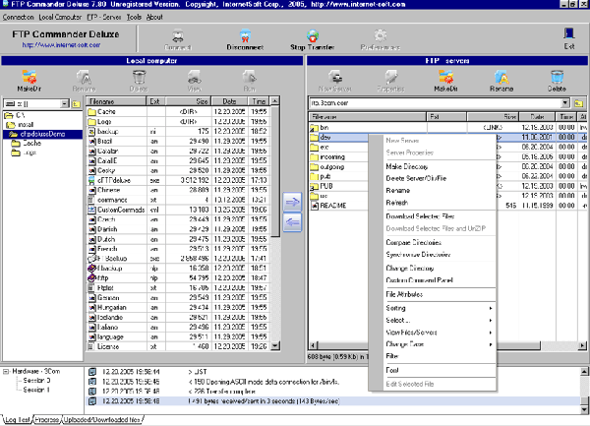The height and width of the screenshot is (426, 590).
Task: Collapse the Hardware - 3Com tree node
Action: 6,372
